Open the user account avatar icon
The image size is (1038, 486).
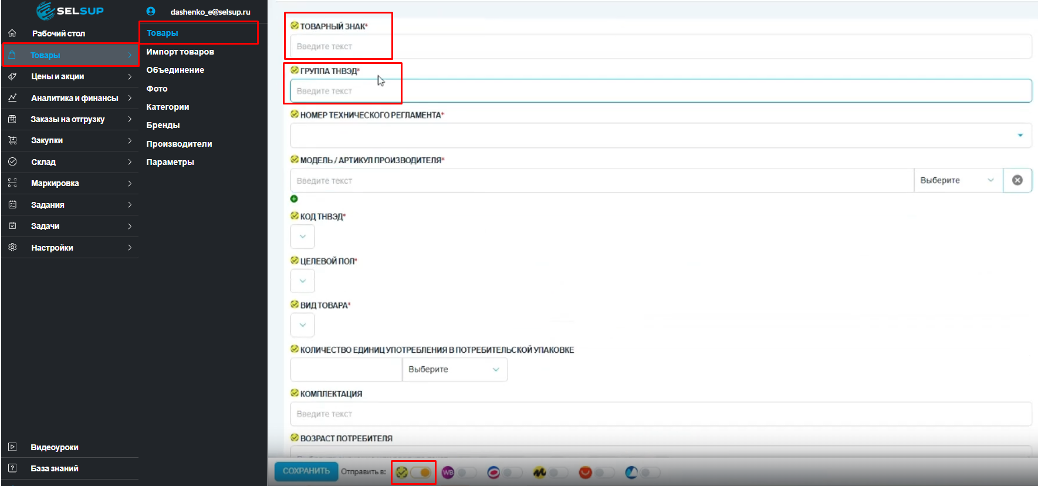tap(151, 11)
